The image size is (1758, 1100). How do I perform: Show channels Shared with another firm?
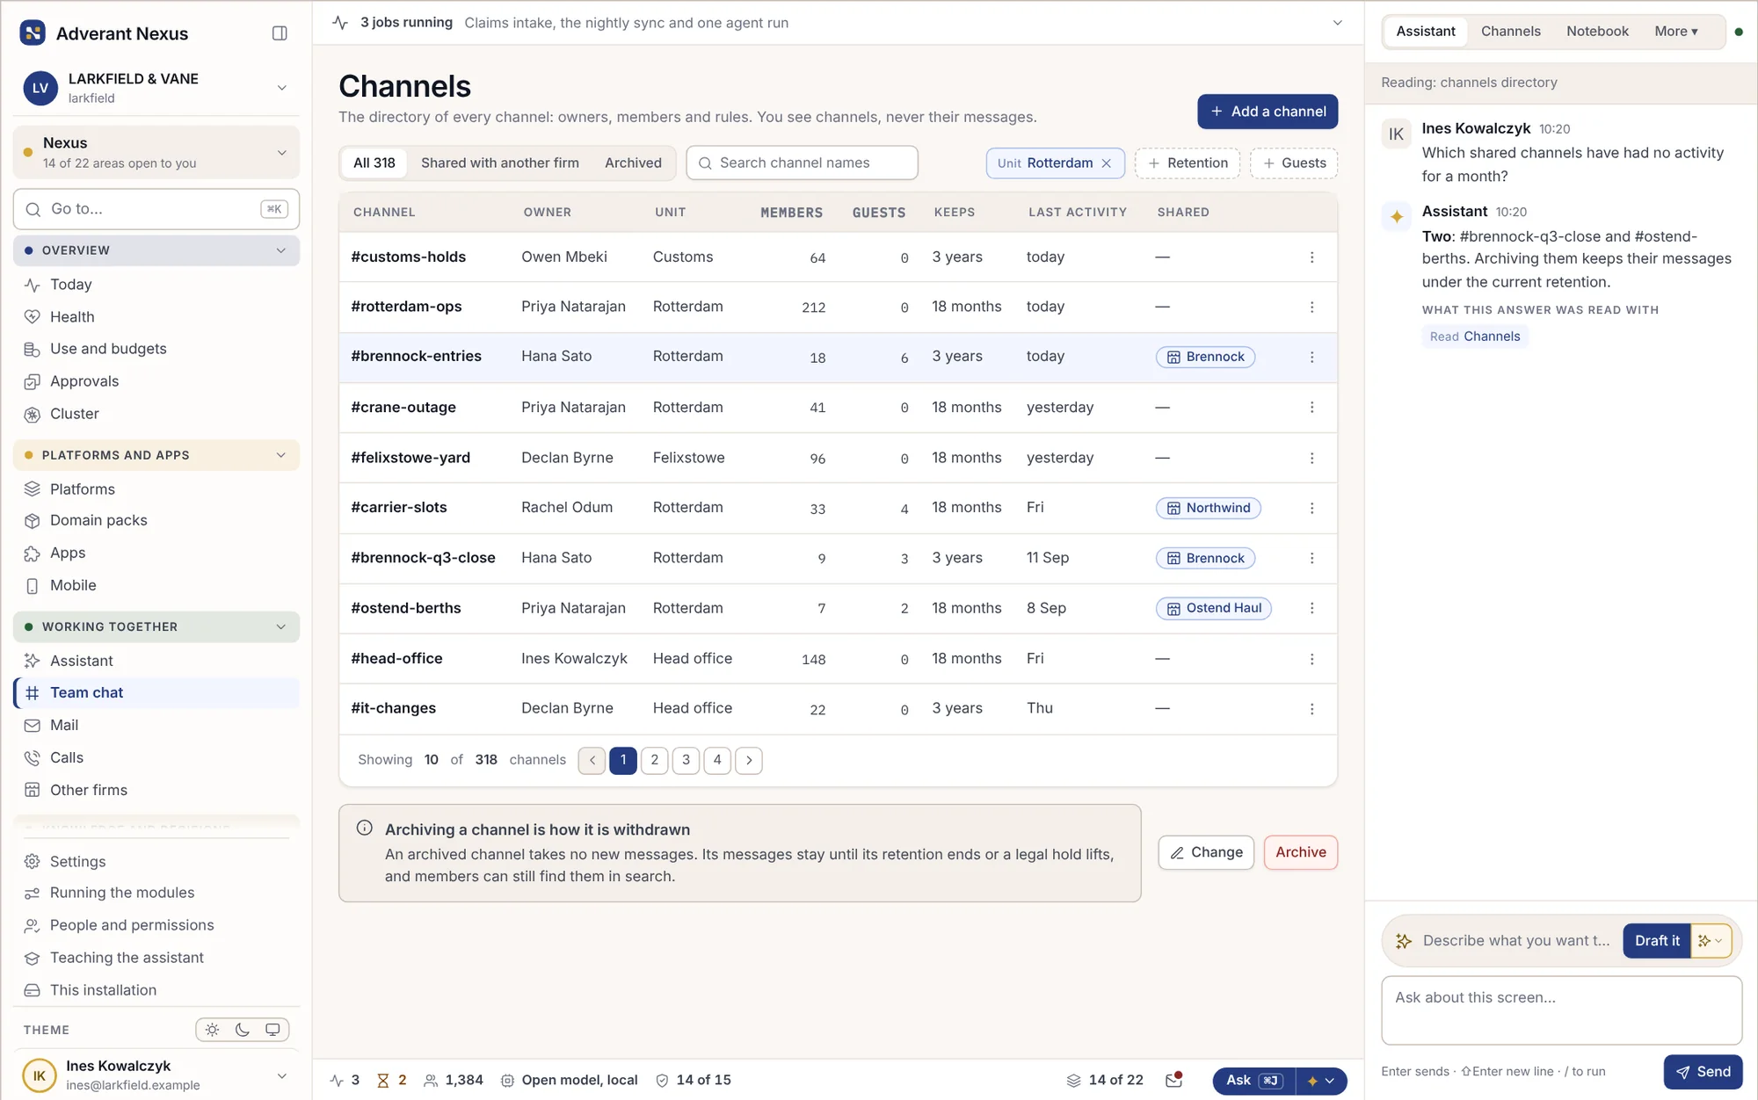pos(499,163)
